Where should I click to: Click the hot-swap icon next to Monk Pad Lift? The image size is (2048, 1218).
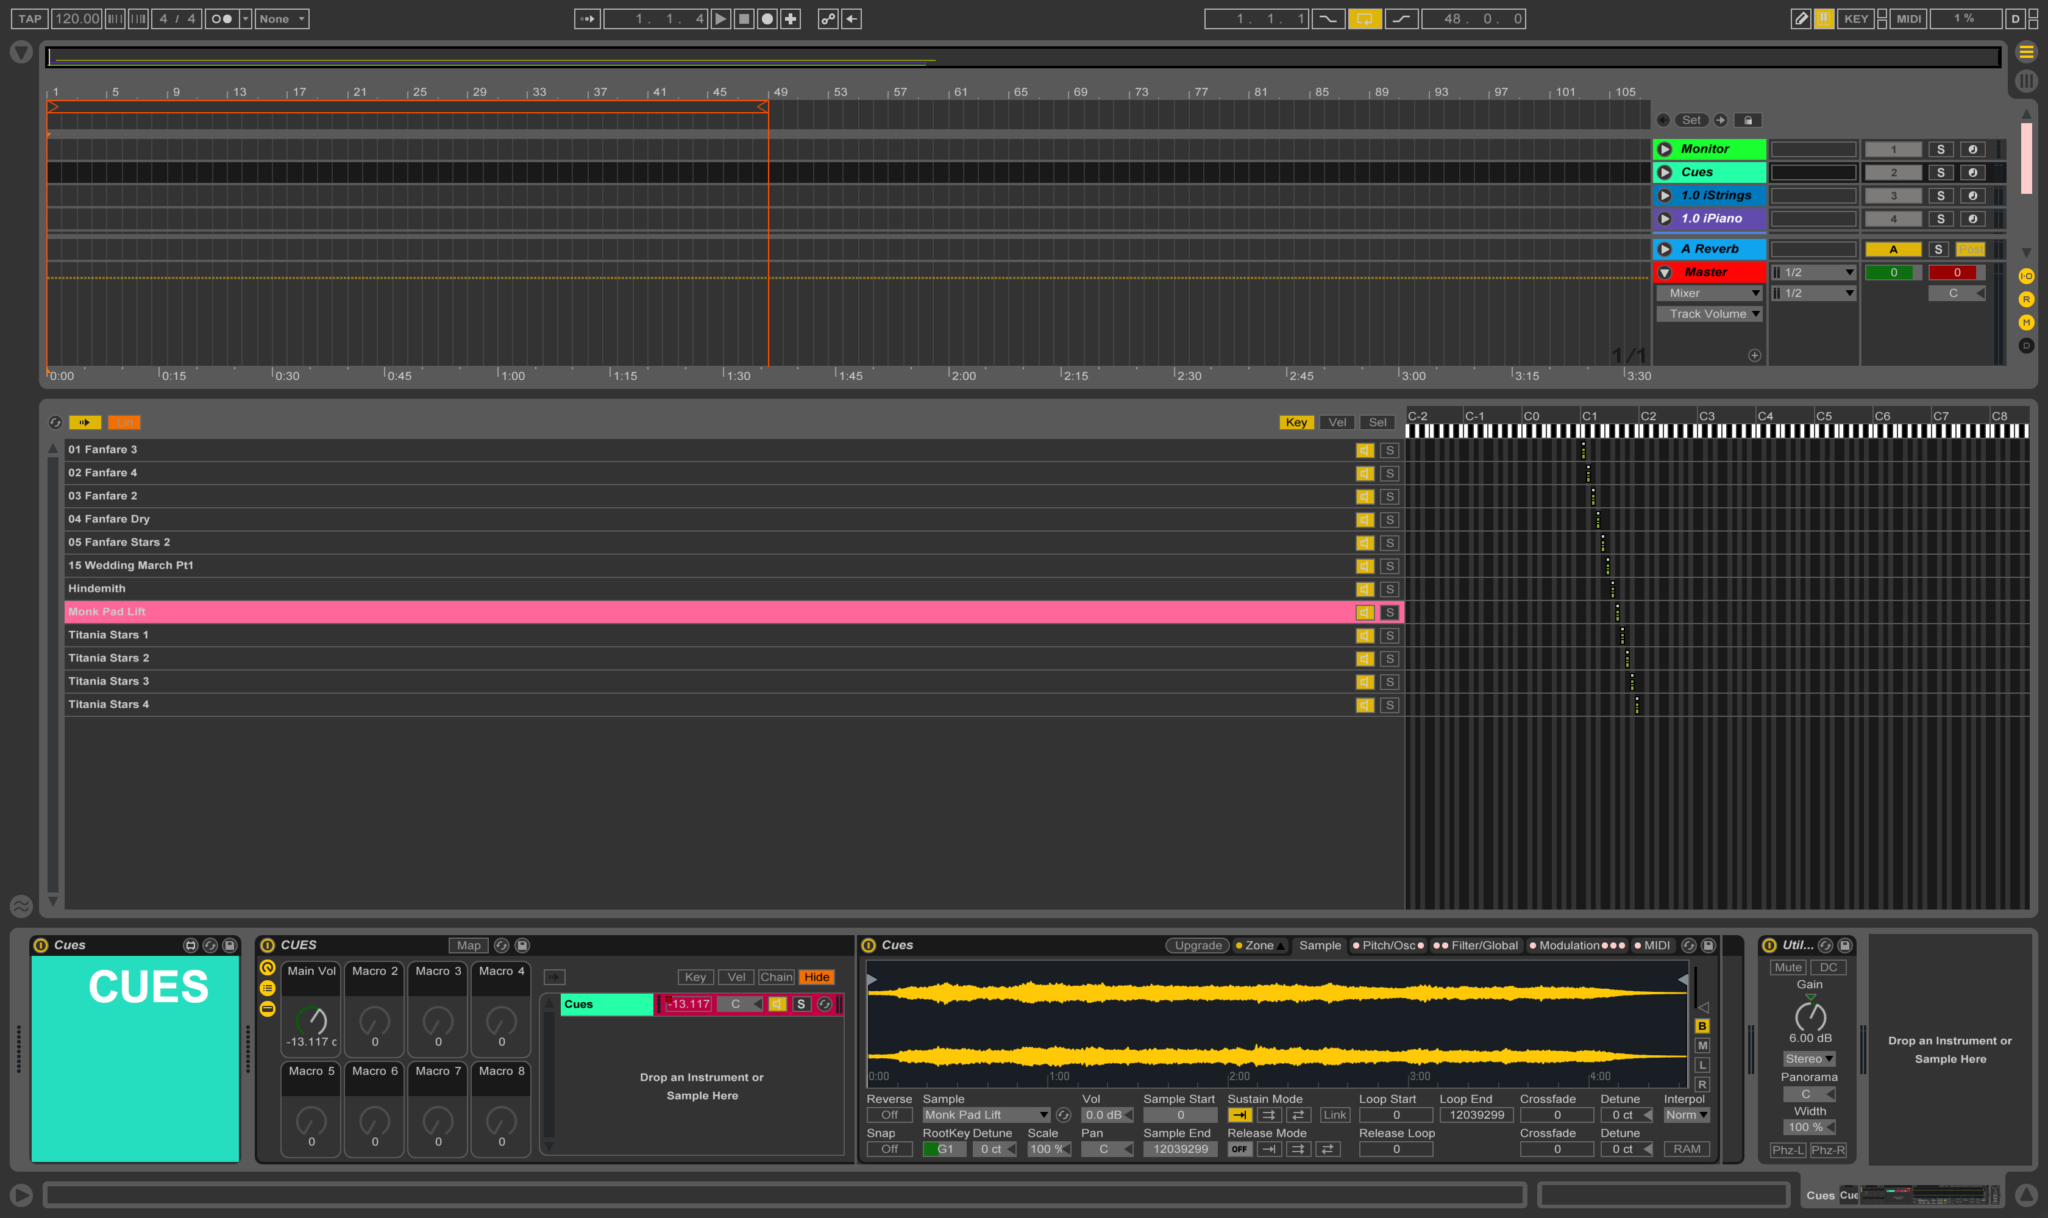(x=1064, y=1114)
